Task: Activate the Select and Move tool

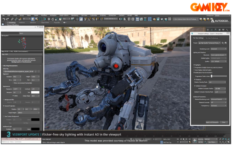Action: coord(49,19)
